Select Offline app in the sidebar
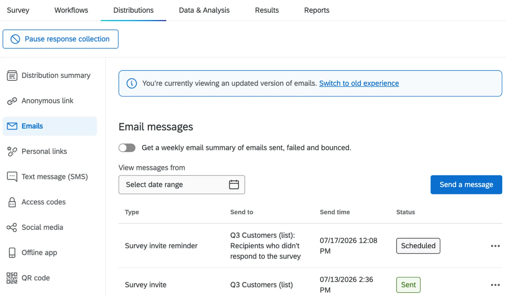The height and width of the screenshot is (296, 506). point(50,253)
